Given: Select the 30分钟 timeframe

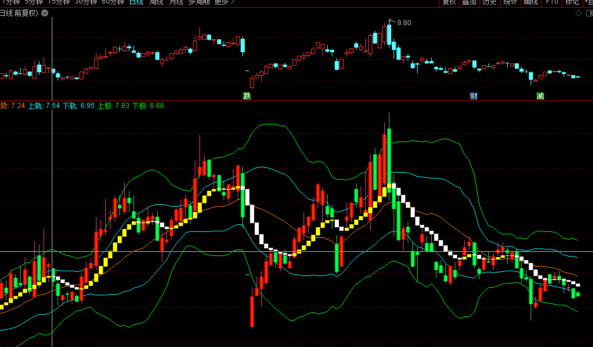Looking at the screenshot, I should click(86, 2).
